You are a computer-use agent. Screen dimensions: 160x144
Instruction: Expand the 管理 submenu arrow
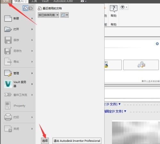point(32,73)
